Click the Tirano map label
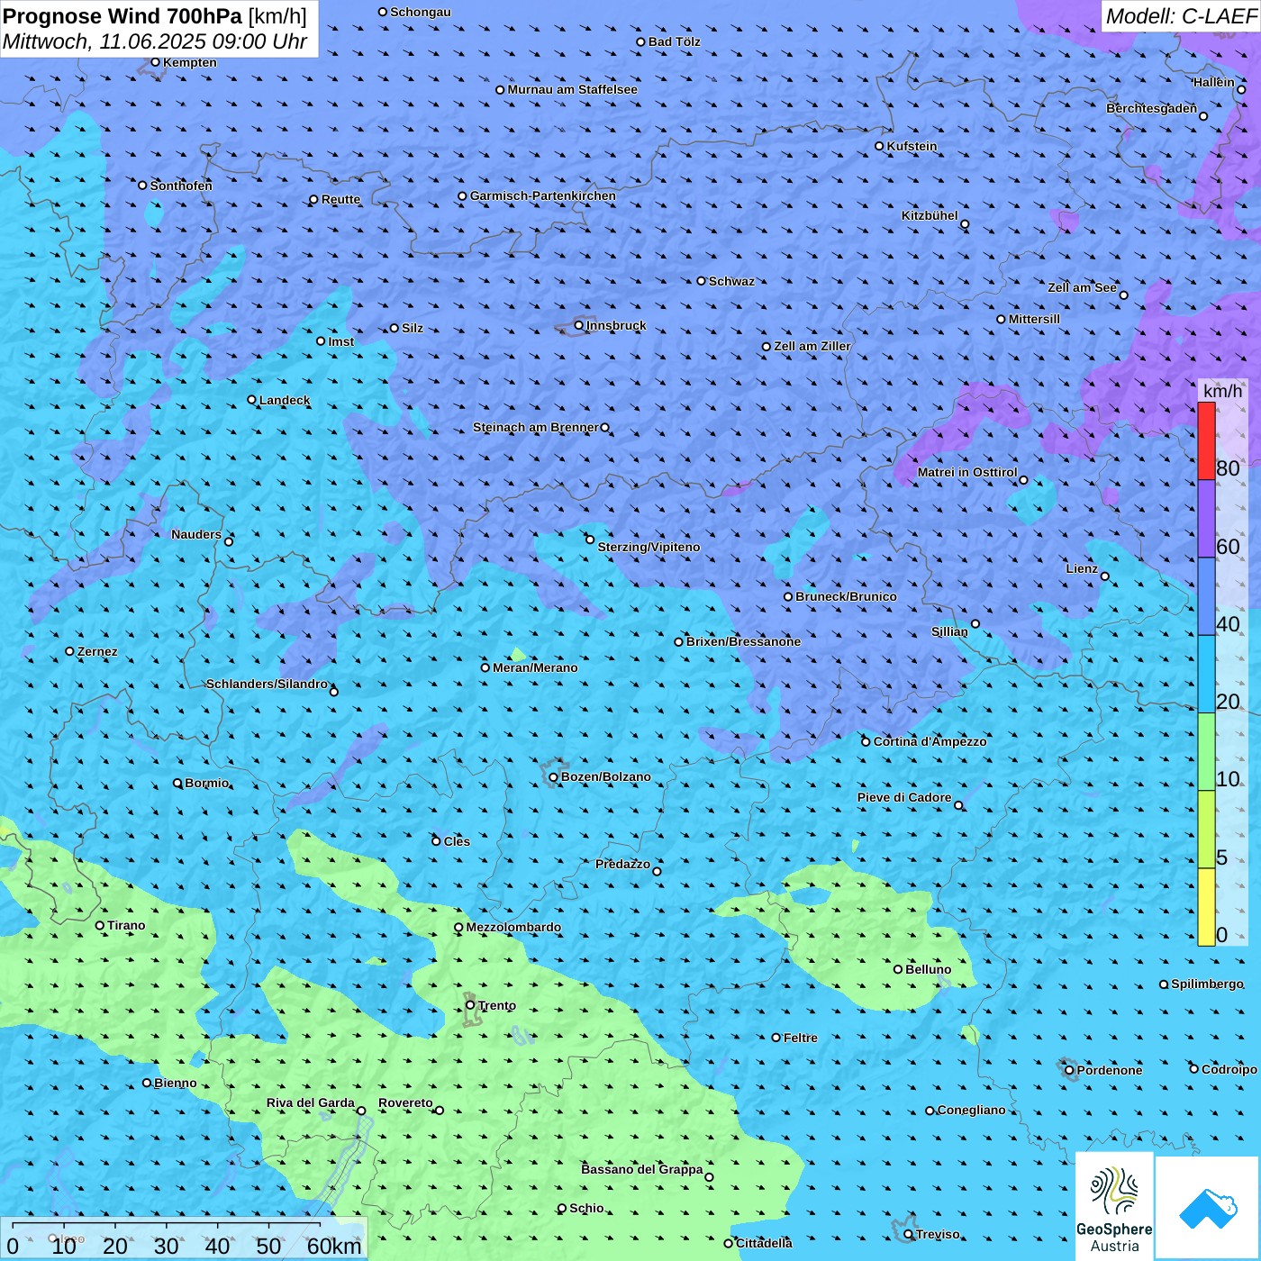1261x1261 pixels. tap(126, 925)
